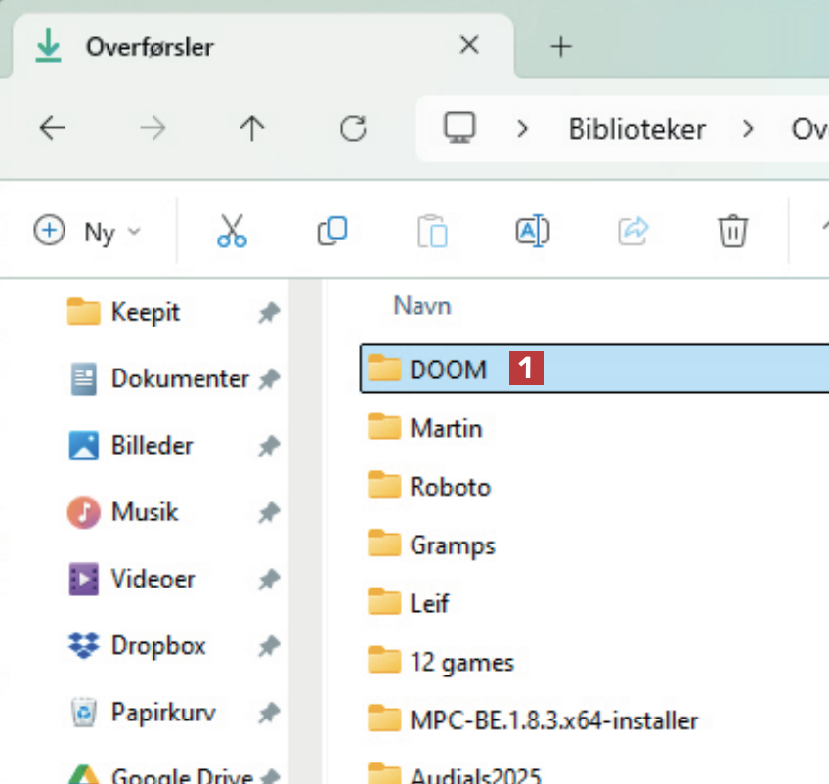The height and width of the screenshot is (784, 829).
Task: Navigate back to previous folder
Action: pos(53,128)
